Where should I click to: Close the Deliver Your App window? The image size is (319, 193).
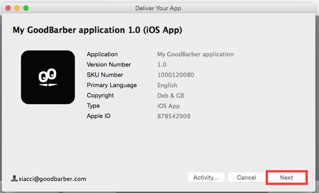pyautogui.click(x=9, y=8)
